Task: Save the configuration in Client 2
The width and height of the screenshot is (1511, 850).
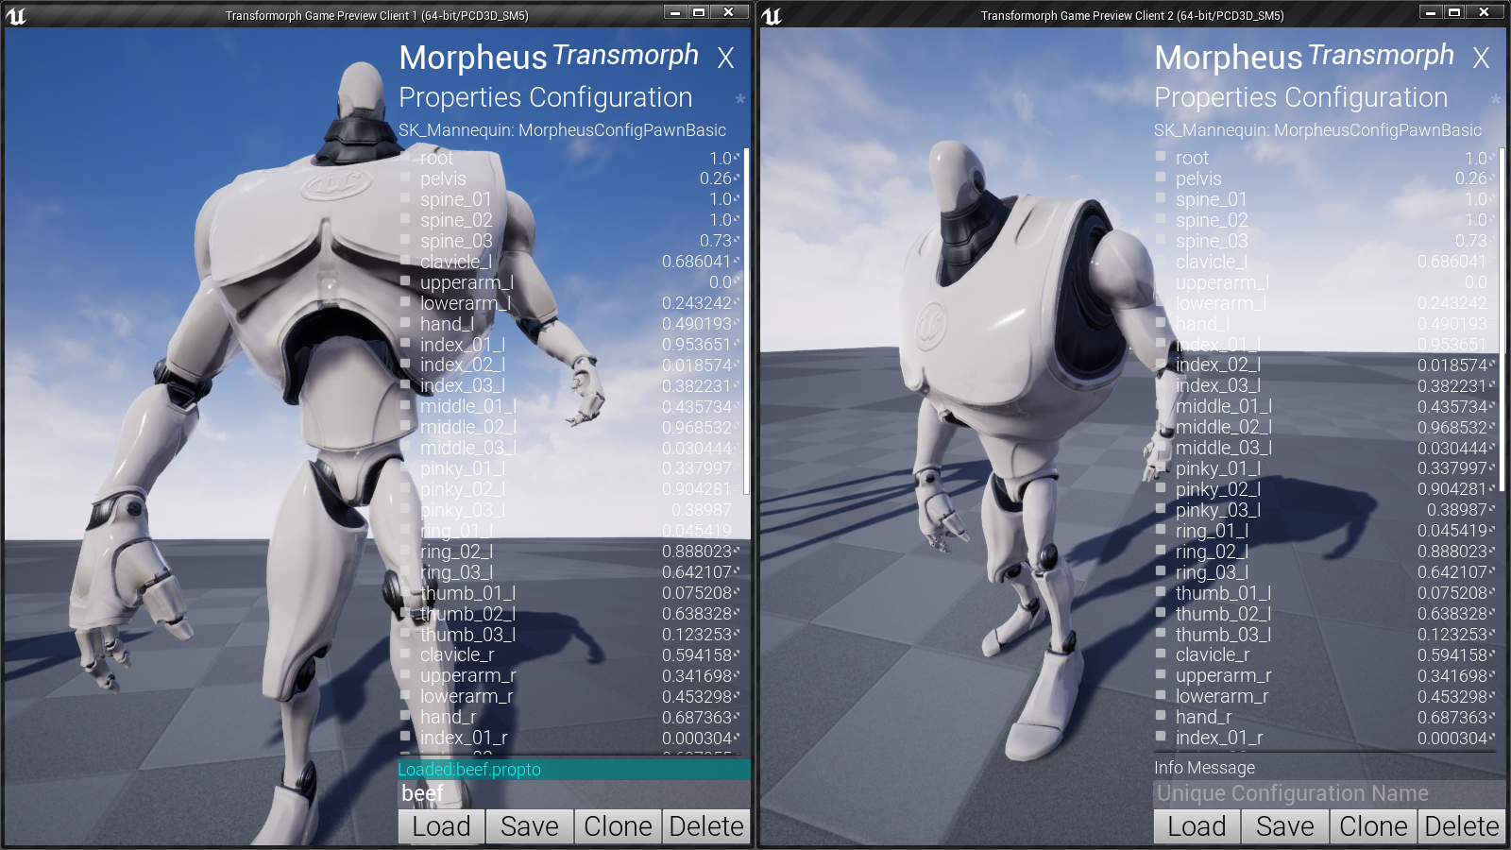Action: (x=1284, y=826)
